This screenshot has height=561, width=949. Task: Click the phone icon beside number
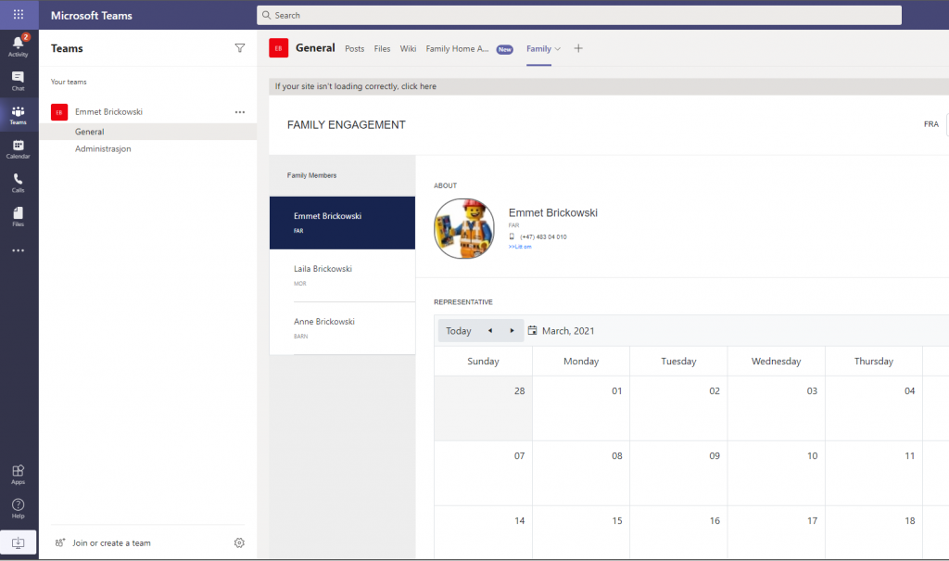click(x=512, y=236)
